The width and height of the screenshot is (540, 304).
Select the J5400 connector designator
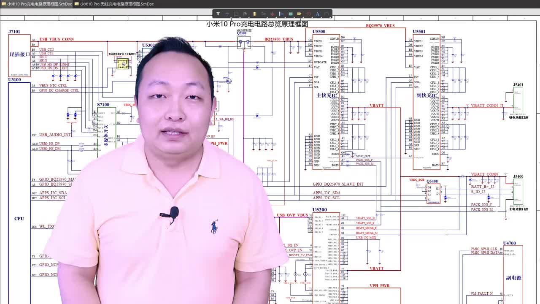point(518,176)
